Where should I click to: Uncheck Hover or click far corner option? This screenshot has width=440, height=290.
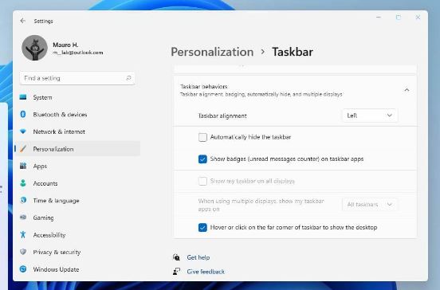coord(202,227)
